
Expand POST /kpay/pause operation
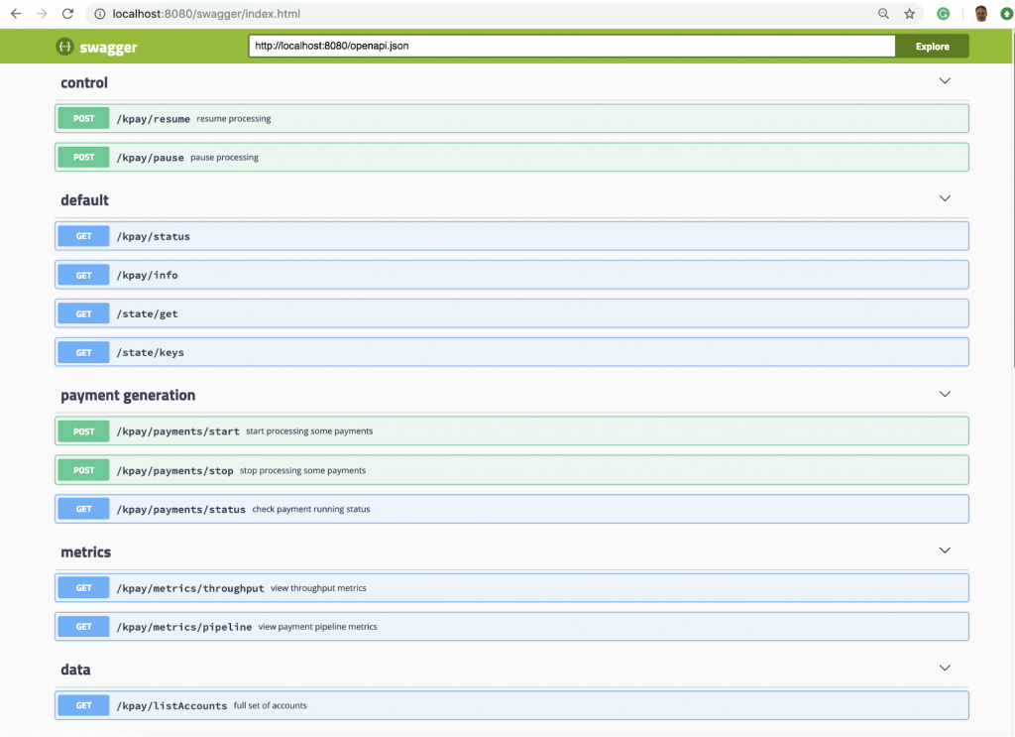(x=511, y=158)
